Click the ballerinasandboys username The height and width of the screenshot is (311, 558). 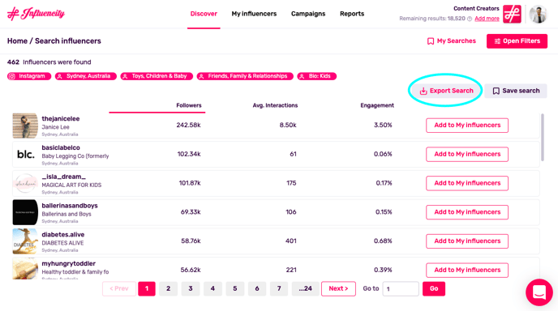coord(70,206)
